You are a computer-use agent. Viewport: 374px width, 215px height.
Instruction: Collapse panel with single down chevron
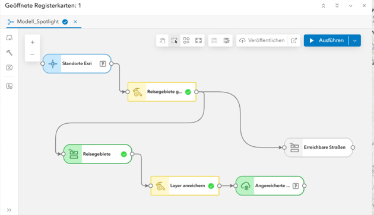click(351, 6)
